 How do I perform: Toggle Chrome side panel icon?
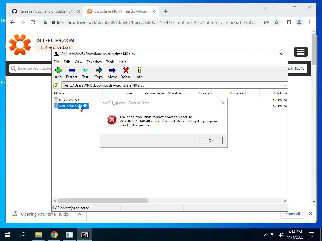289,22
